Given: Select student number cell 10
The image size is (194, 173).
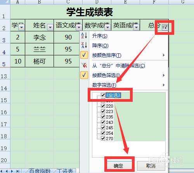Looking at the screenshot, I should click(18, 61).
